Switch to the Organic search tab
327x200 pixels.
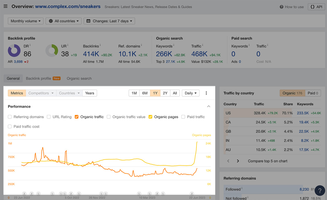[79, 79]
